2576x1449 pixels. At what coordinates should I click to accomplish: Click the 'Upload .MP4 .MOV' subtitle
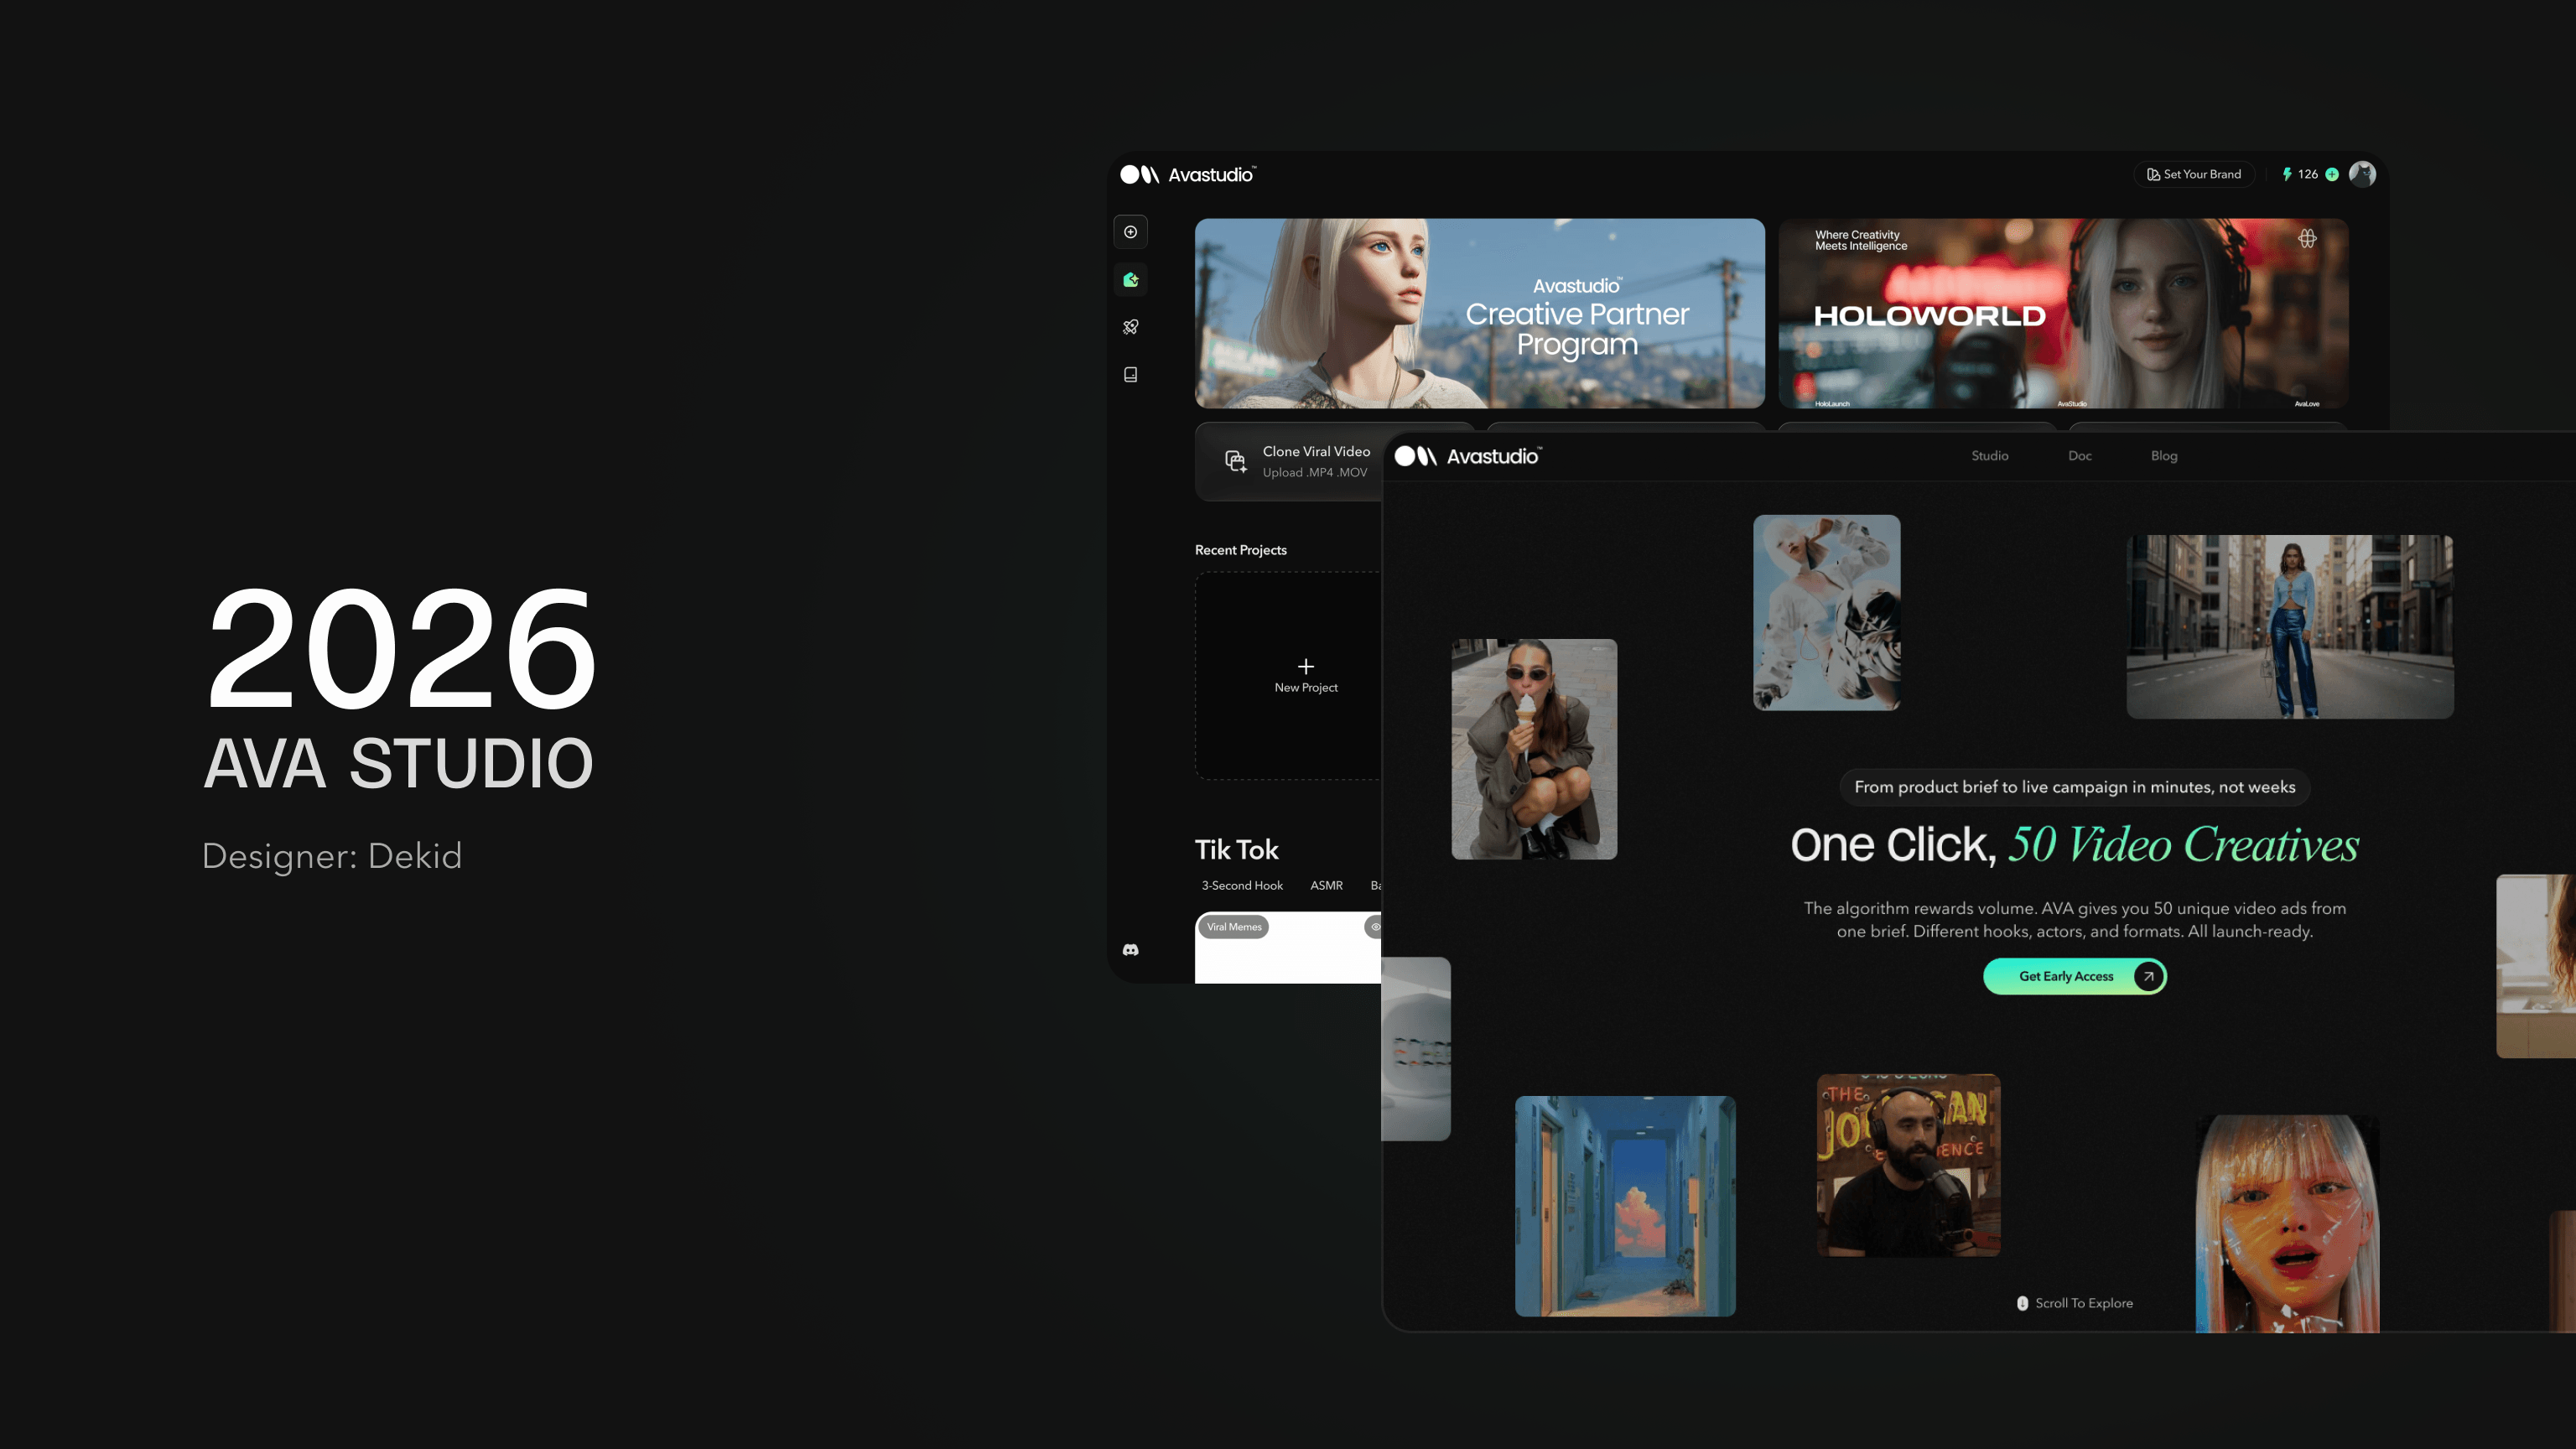point(1315,473)
